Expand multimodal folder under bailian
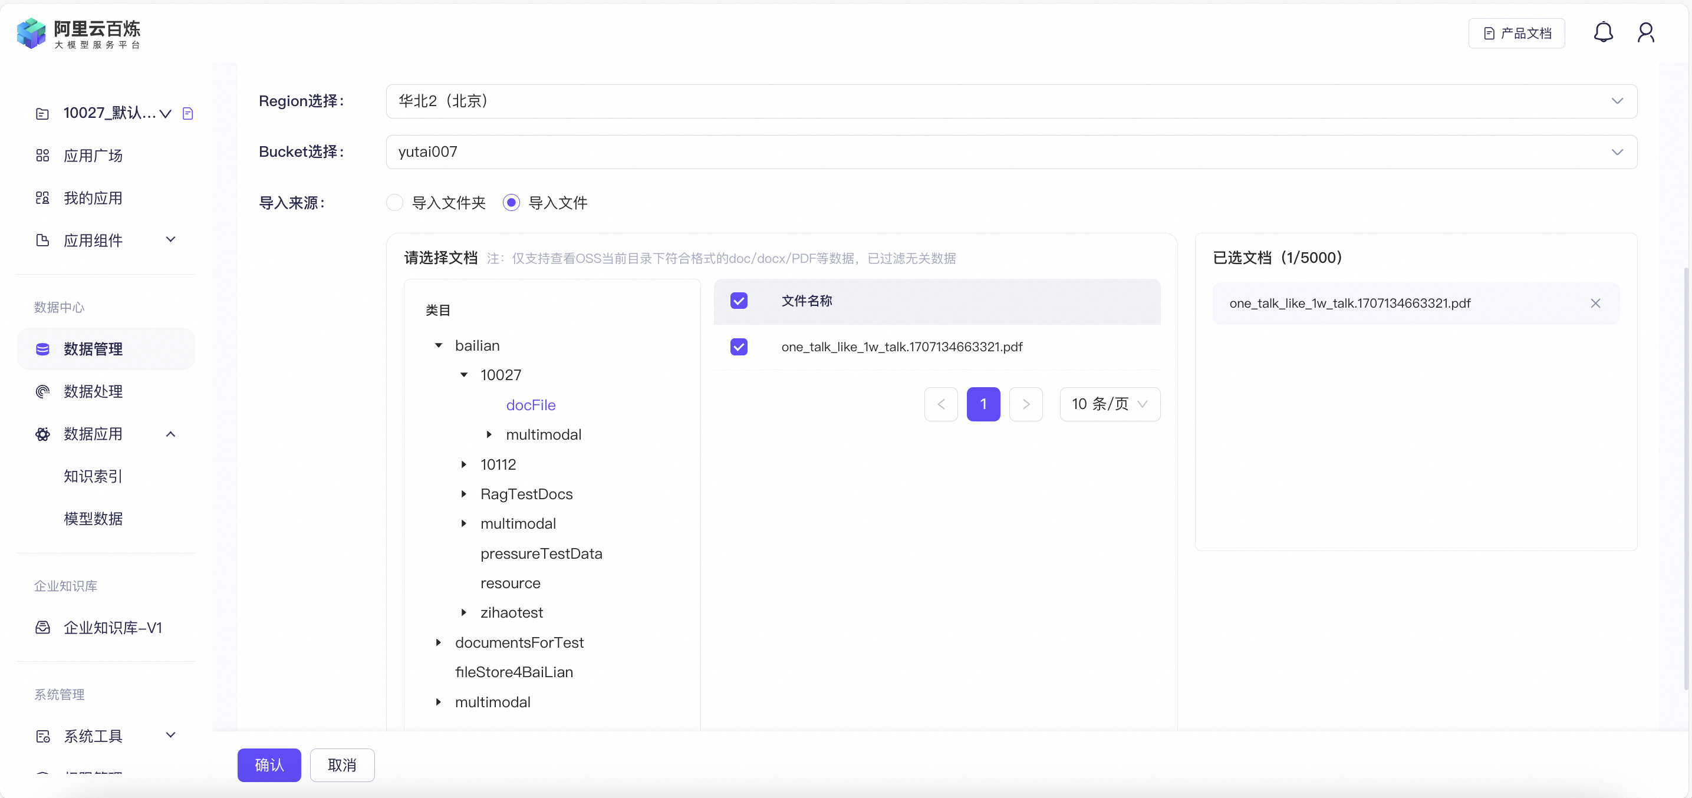 [x=464, y=523]
